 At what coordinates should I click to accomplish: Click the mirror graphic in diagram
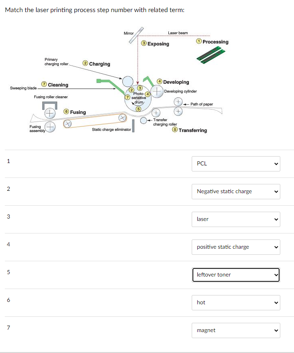136,35
